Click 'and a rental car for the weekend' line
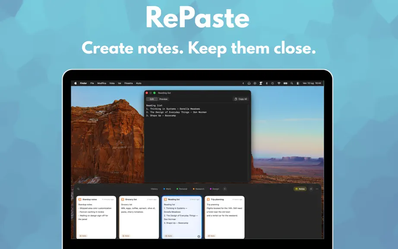 (x=222, y=215)
